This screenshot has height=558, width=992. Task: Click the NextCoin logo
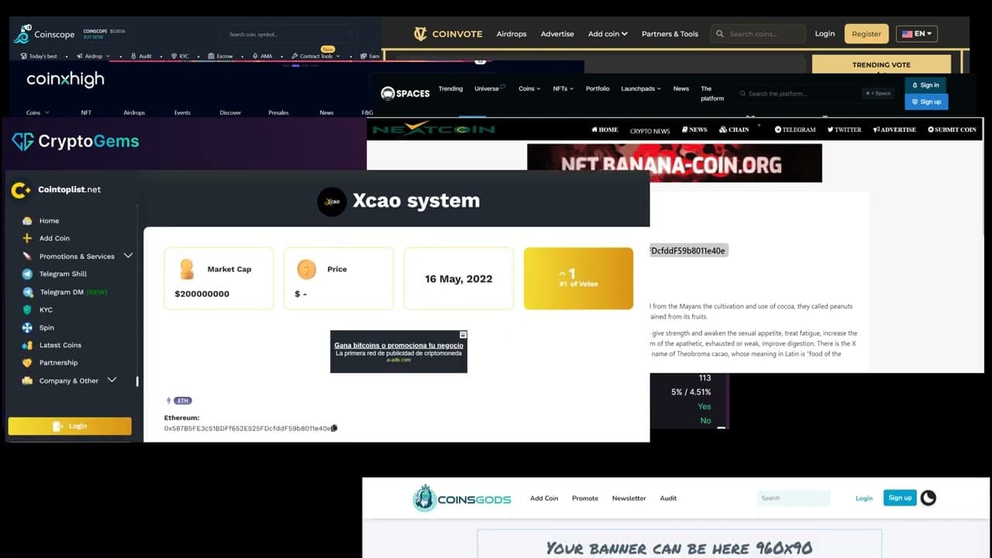pos(433,129)
